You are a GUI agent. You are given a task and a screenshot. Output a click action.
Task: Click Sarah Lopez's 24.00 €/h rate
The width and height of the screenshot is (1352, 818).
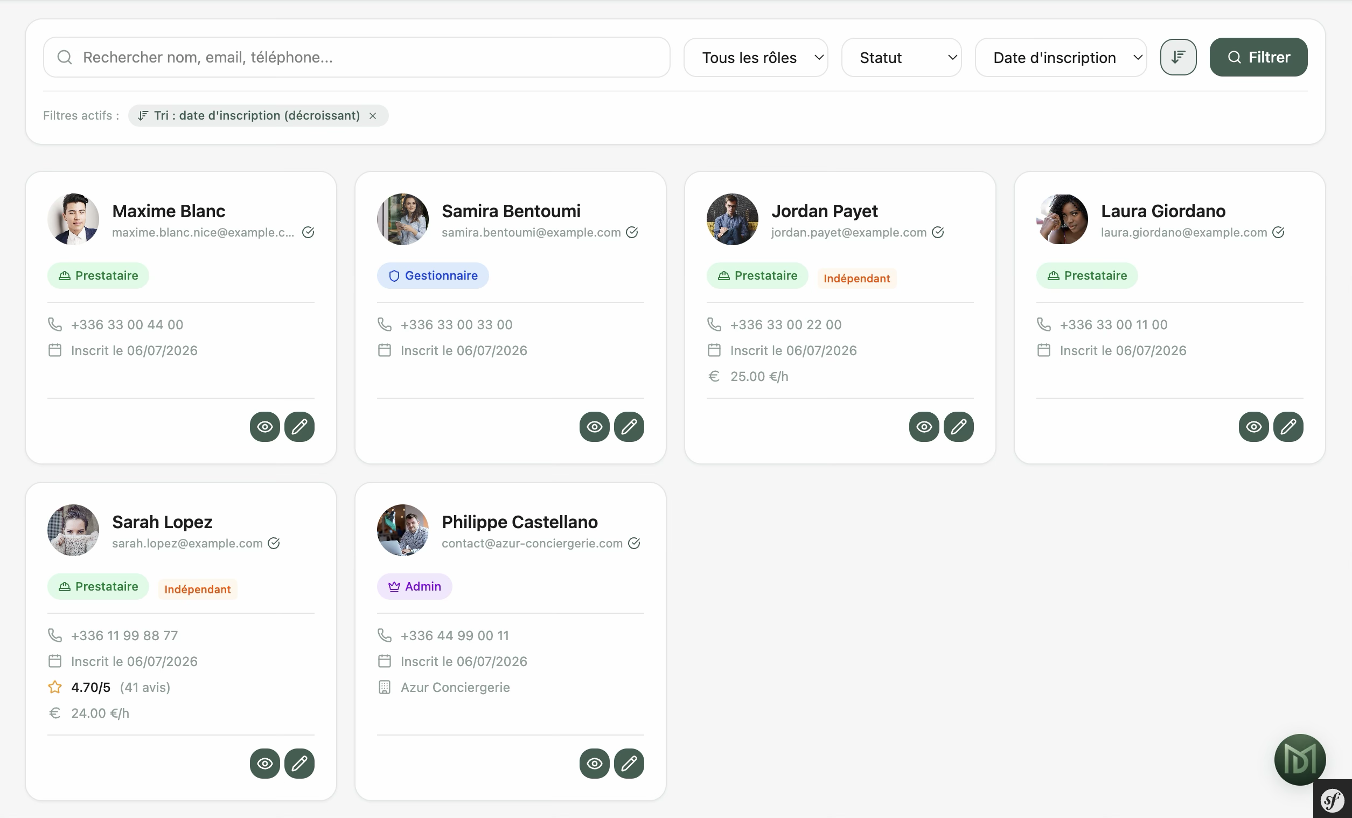pyautogui.click(x=100, y=713)
